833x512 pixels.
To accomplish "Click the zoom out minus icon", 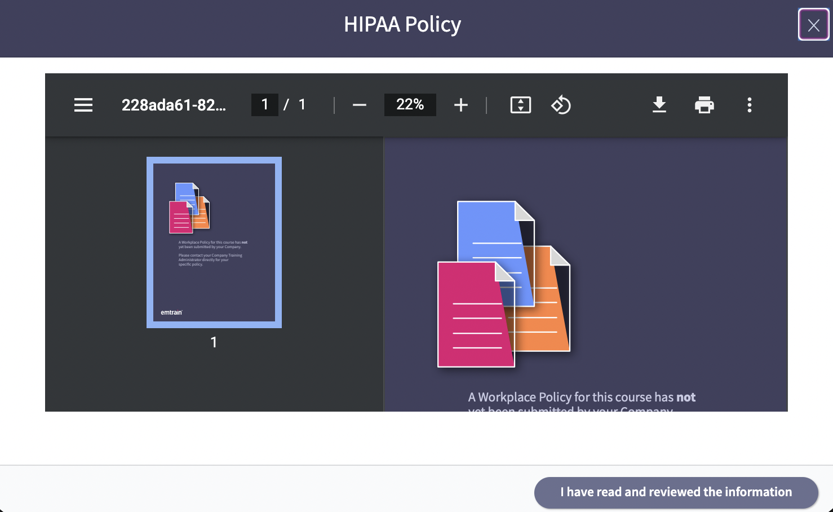I will point(360,105).
